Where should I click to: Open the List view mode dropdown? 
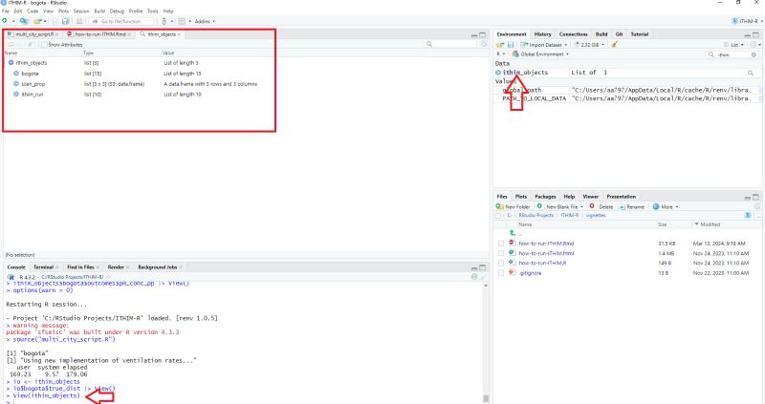(x=734, y=44)
